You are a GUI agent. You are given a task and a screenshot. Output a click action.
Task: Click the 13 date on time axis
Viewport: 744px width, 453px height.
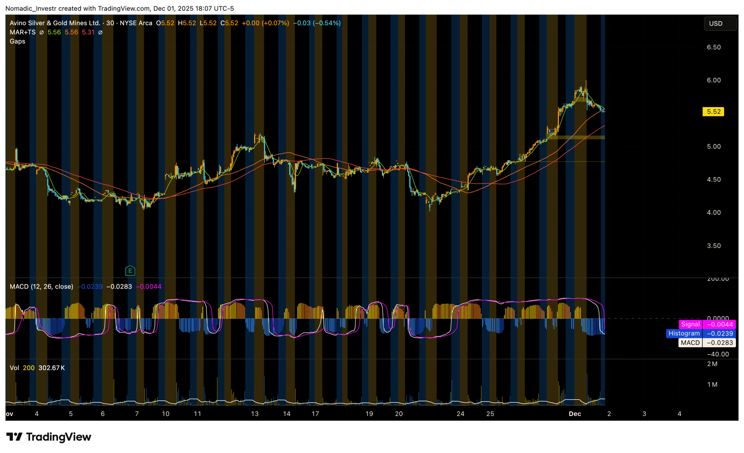[255, 414]
